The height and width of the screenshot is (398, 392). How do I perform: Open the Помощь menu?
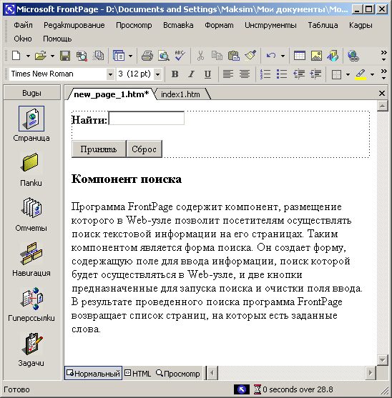57,39
